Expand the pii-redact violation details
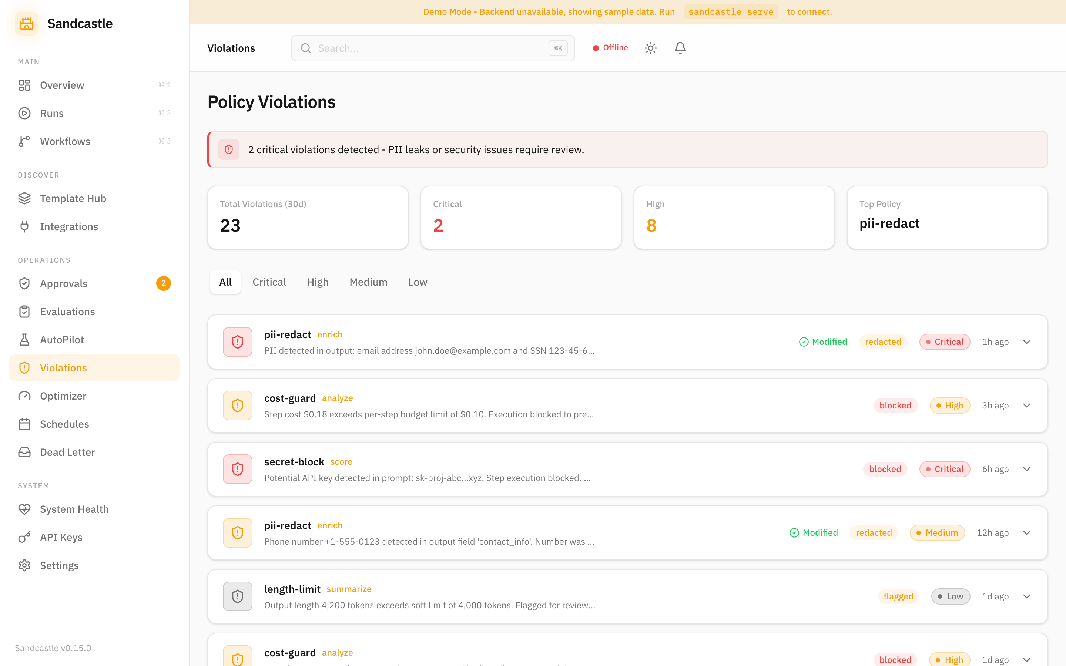Image resolution: width=1066 pixels, height=666 pixels. click(1027, 342)
